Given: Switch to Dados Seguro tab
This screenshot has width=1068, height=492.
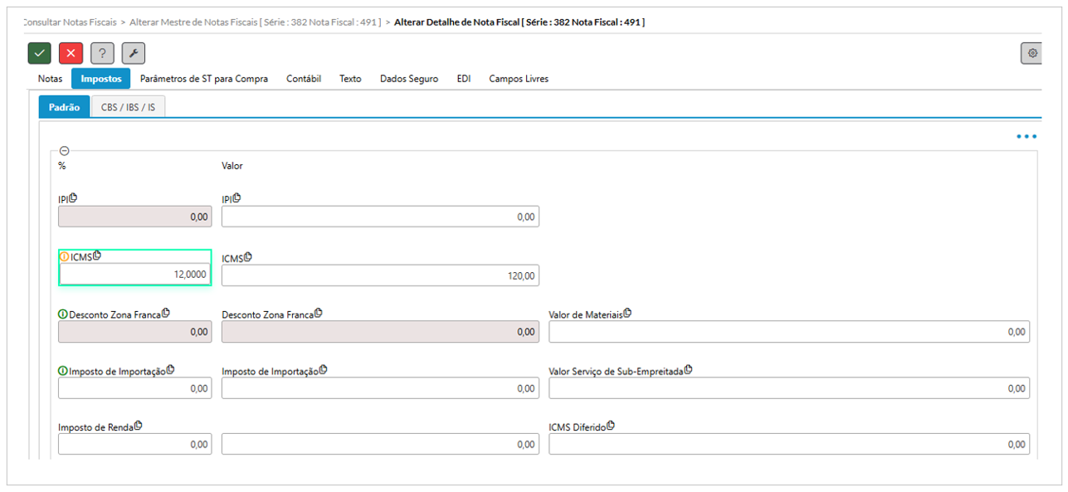Looking at the screenshot, I should point(409,79).
